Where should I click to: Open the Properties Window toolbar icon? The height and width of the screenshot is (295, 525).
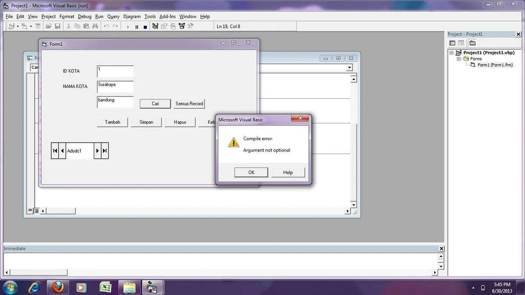click(164, 26)
